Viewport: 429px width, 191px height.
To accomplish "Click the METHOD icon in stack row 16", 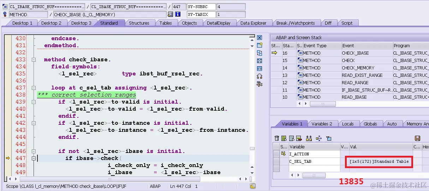I will 300,53.
